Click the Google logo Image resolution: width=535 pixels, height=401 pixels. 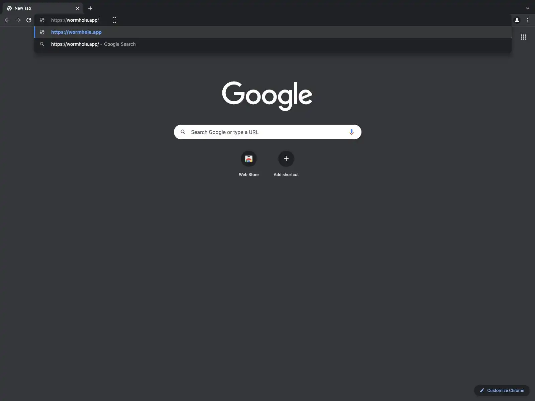[x=267, y=96]
